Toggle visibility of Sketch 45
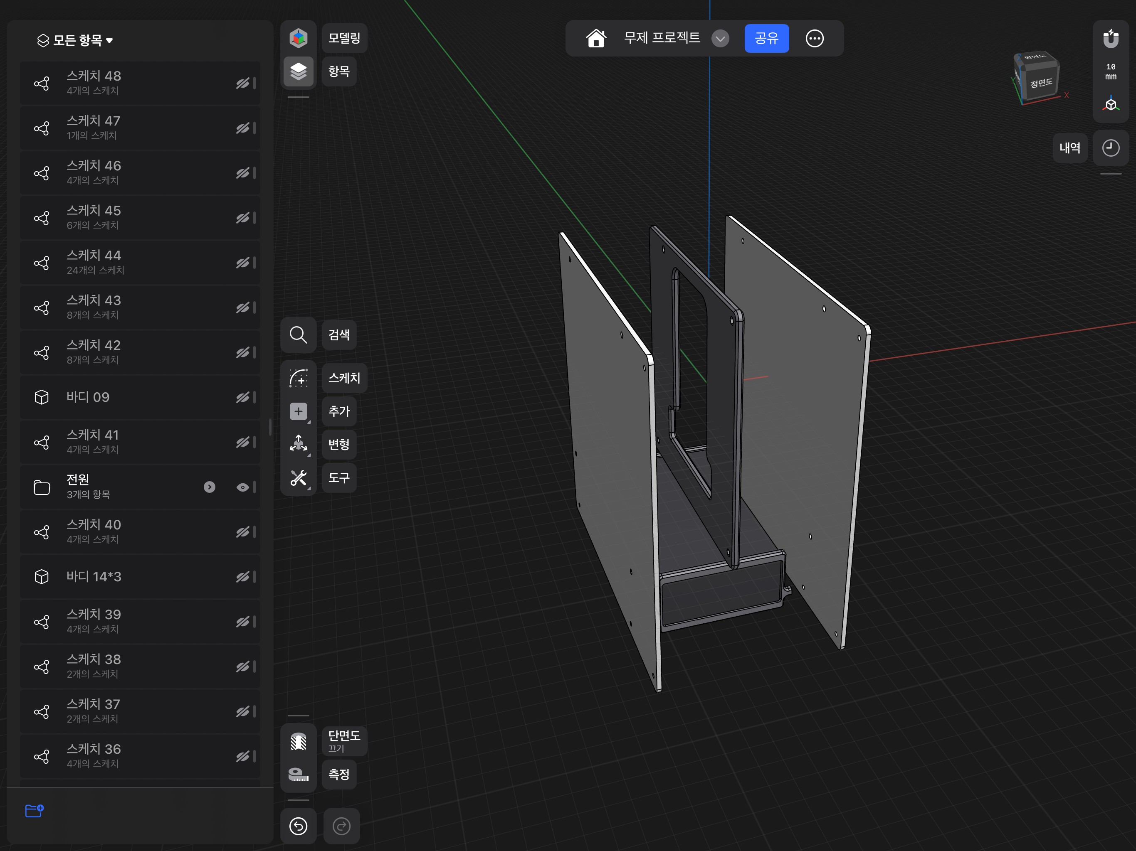The image size is (1136, 851). (x=243, y=218)
